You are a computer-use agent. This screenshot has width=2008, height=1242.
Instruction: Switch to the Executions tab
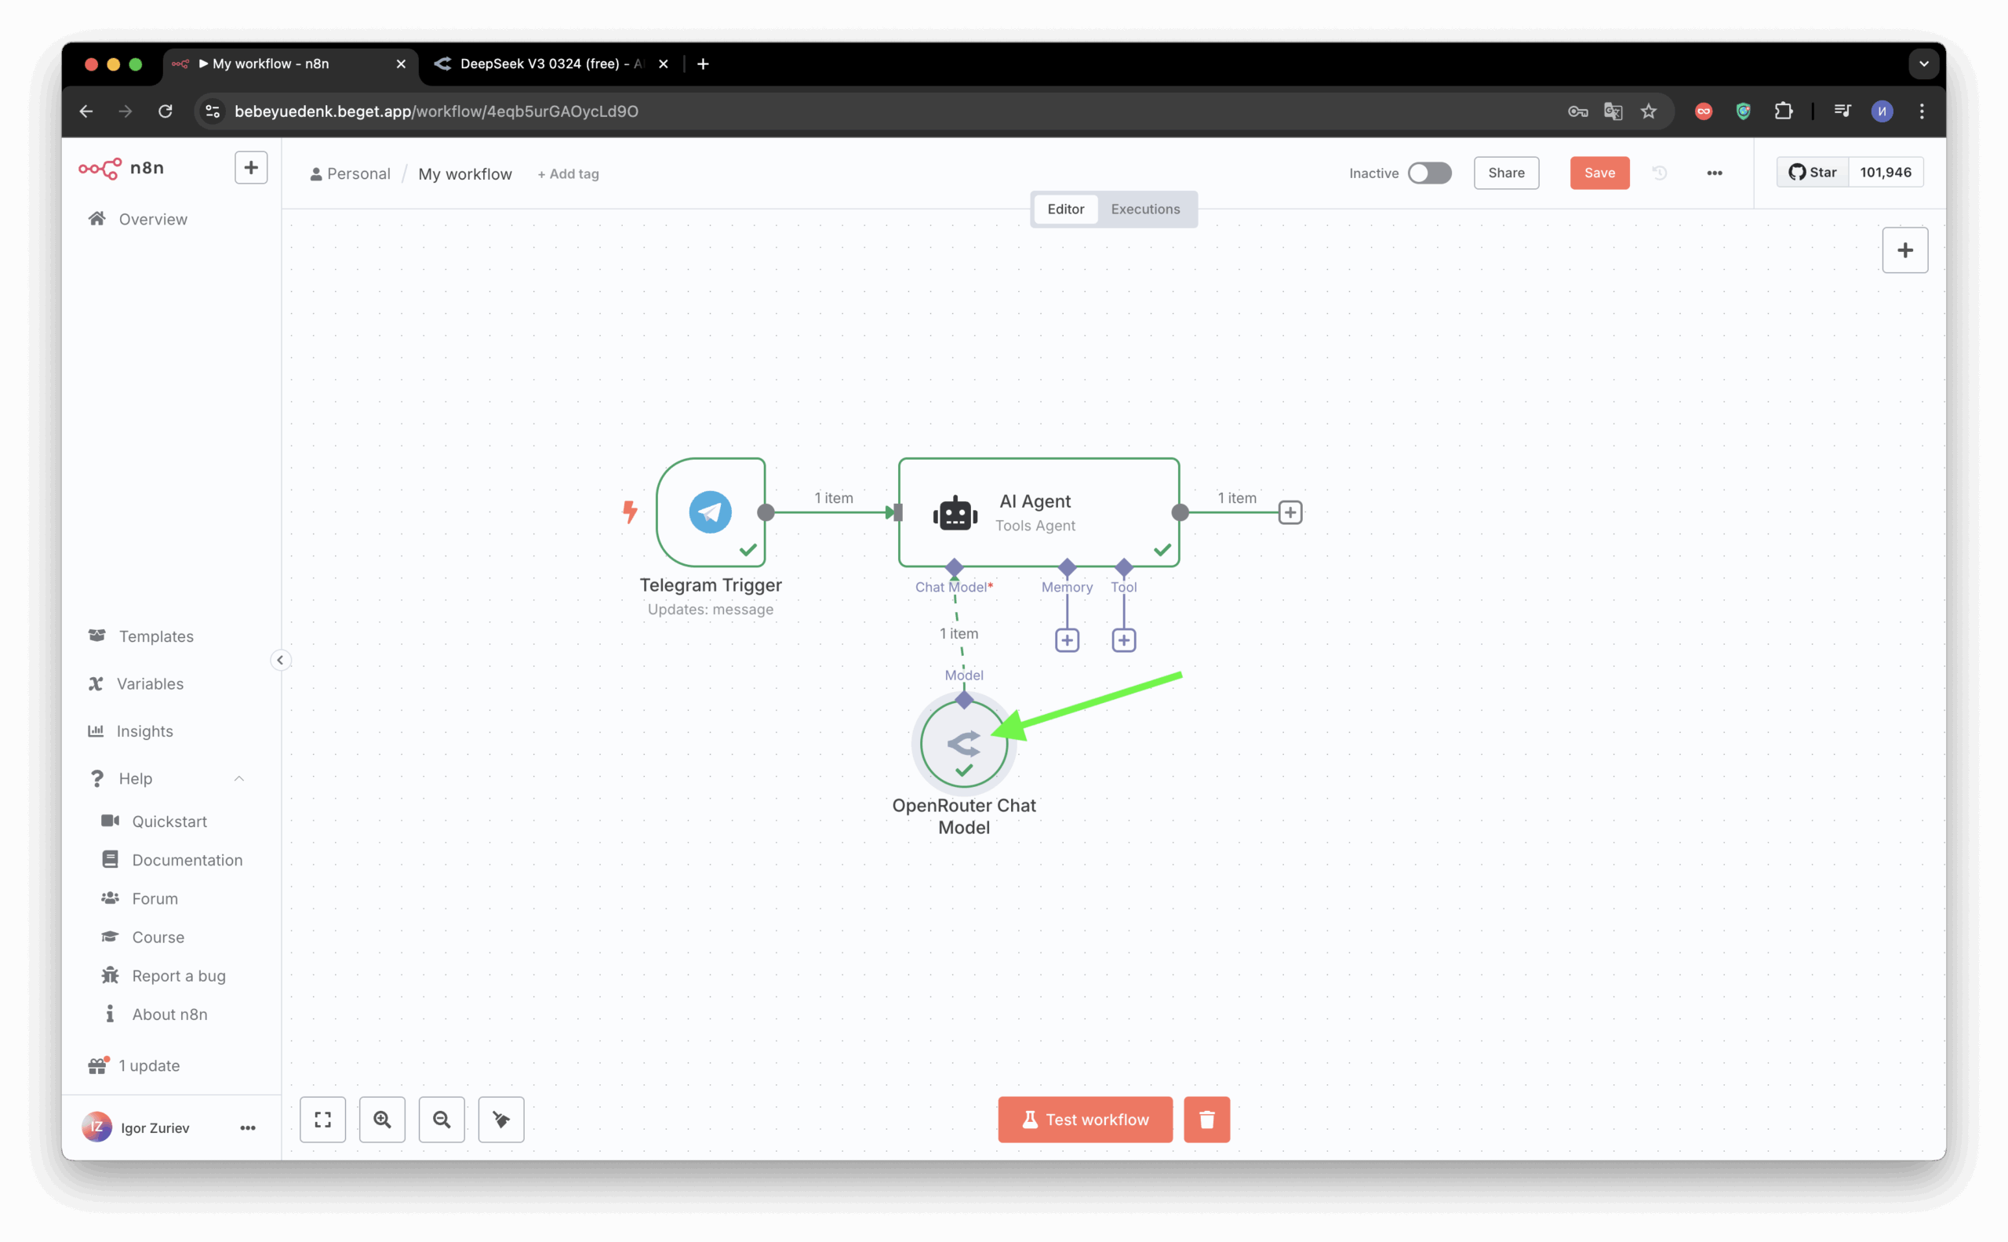click(1145, 209)
